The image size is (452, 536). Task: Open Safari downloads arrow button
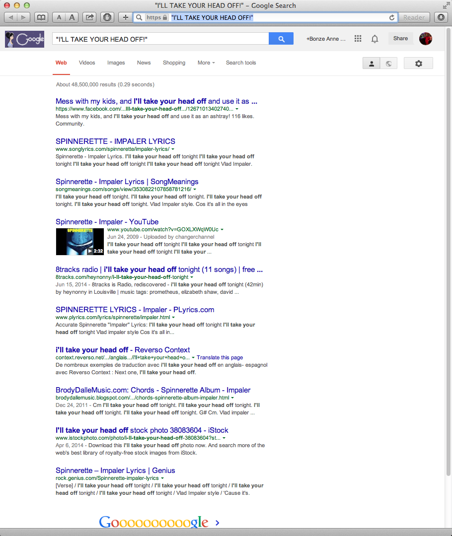[x=441, y=17]
